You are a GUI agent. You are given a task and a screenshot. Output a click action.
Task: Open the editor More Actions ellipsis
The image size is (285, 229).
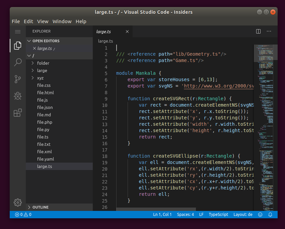point(269,31)
